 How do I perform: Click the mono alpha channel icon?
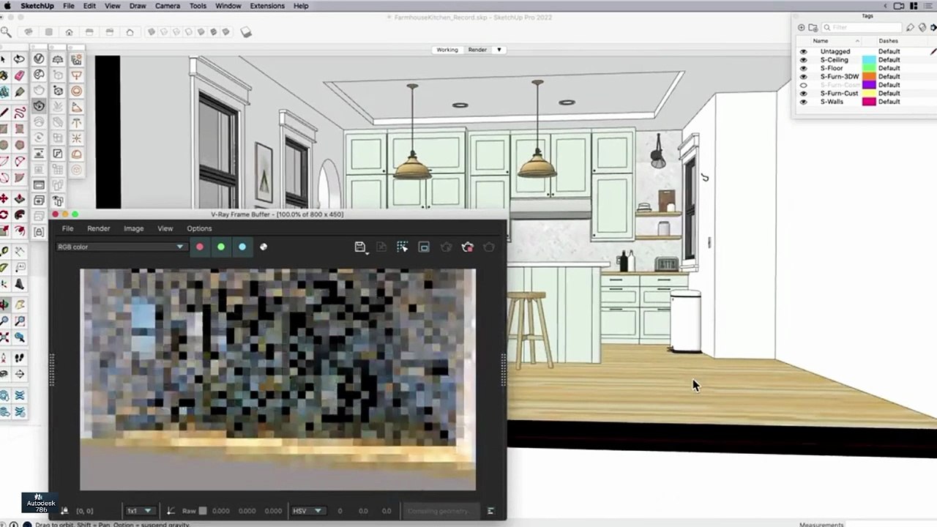(264, 247)
